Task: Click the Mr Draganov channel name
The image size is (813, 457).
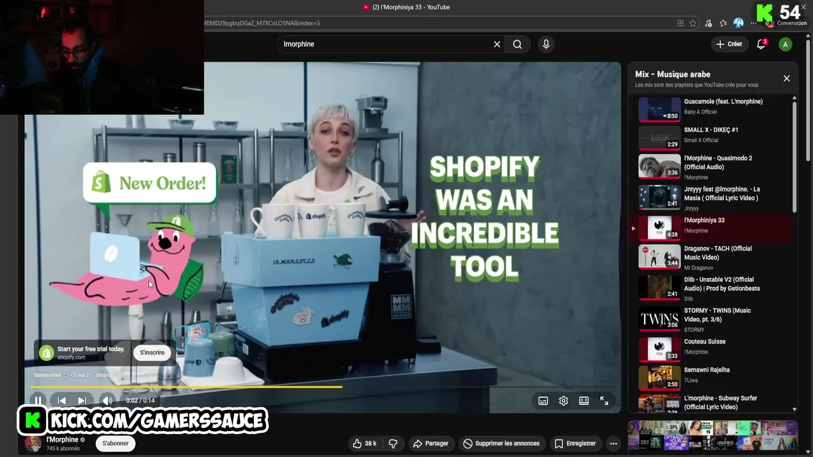Action: pyautogui.click(x=699, y=268)
